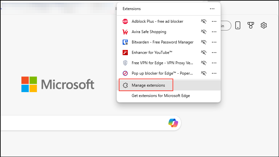Click the partially hidden Sign in button
The width and height of the screenshot is (279, 157).
225,26
